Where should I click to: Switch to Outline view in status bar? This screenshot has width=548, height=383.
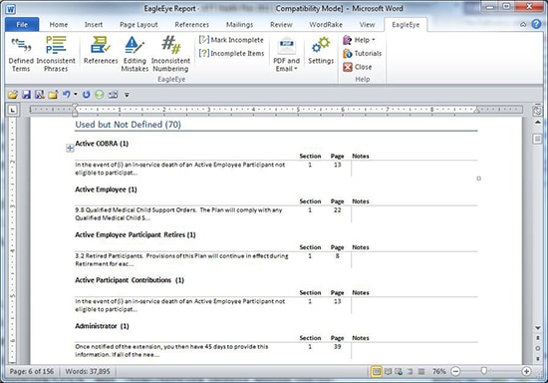click(x=410, y=371)
